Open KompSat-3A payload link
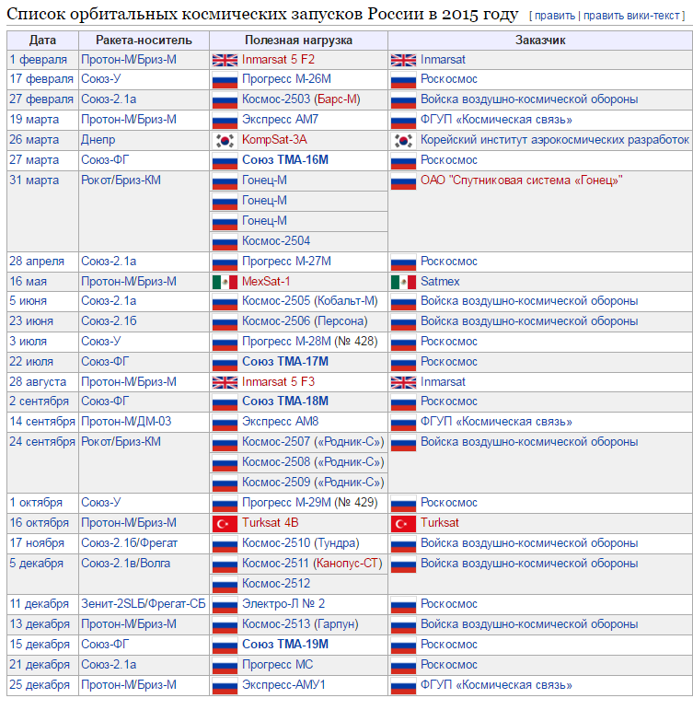Viewport: 693px width, 710px height. pos(274,139)
